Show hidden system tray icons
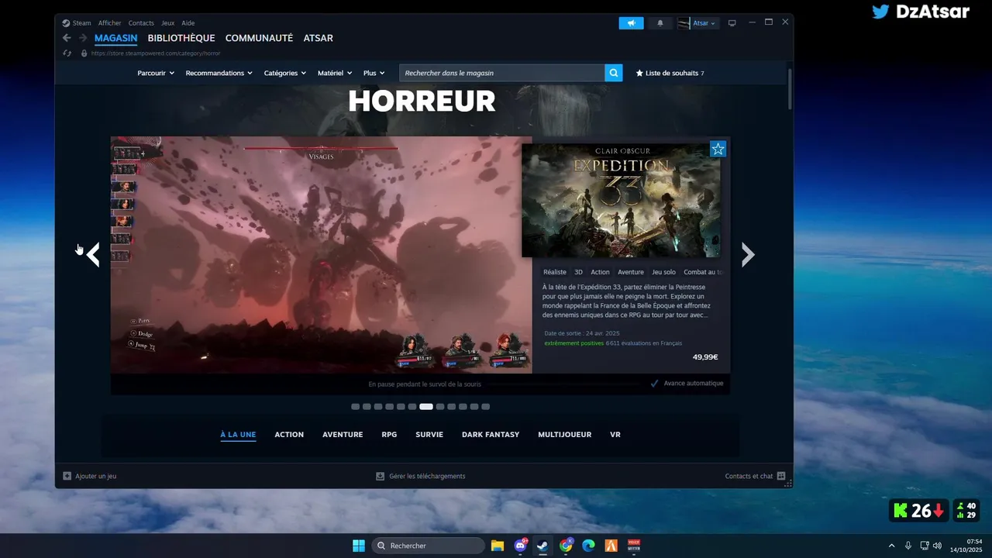The width and height of the screenshot is (992, 558). point(891,546)
